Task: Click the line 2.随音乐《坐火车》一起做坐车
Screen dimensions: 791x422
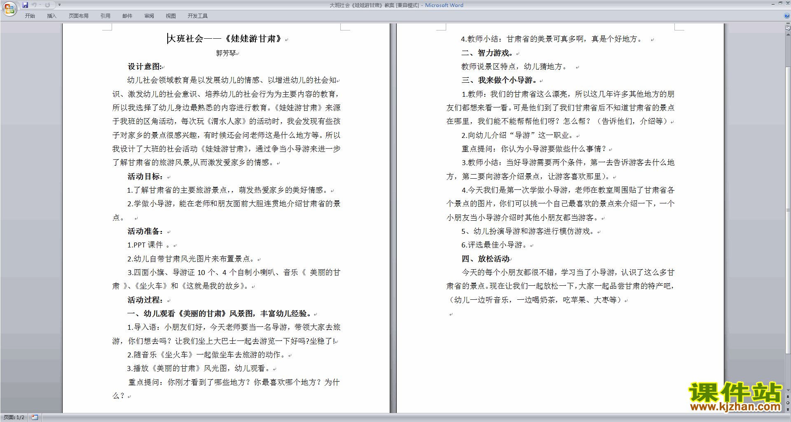Action: click(x=207, y=355)
